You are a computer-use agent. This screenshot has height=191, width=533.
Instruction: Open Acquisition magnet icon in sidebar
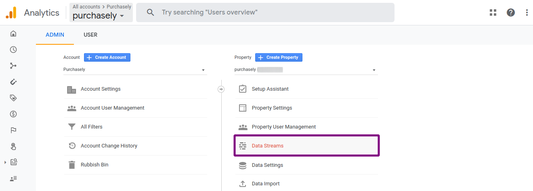pyautogui.click(x=13, y=82)
